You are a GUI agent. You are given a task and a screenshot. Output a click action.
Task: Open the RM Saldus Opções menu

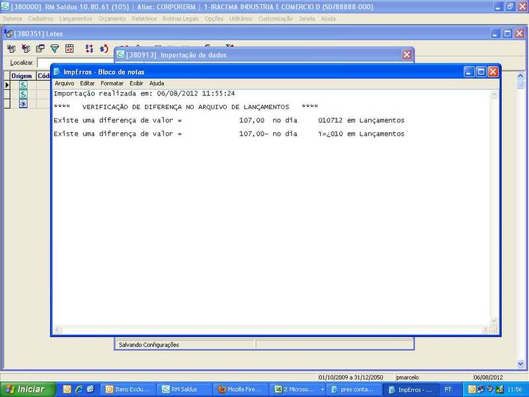point(214,19)
